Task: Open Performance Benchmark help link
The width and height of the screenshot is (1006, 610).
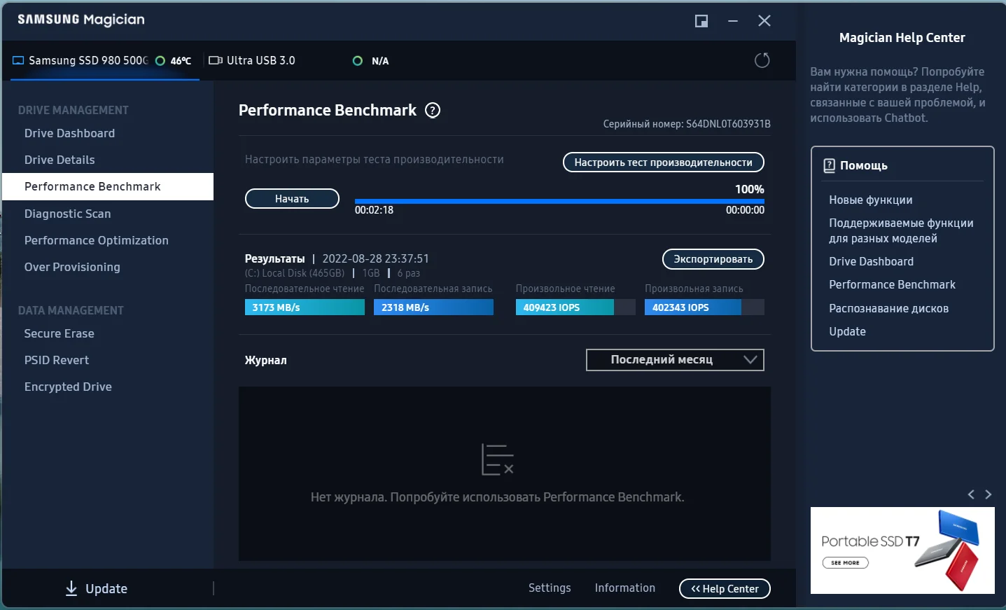Action: (x=892, y=284)
